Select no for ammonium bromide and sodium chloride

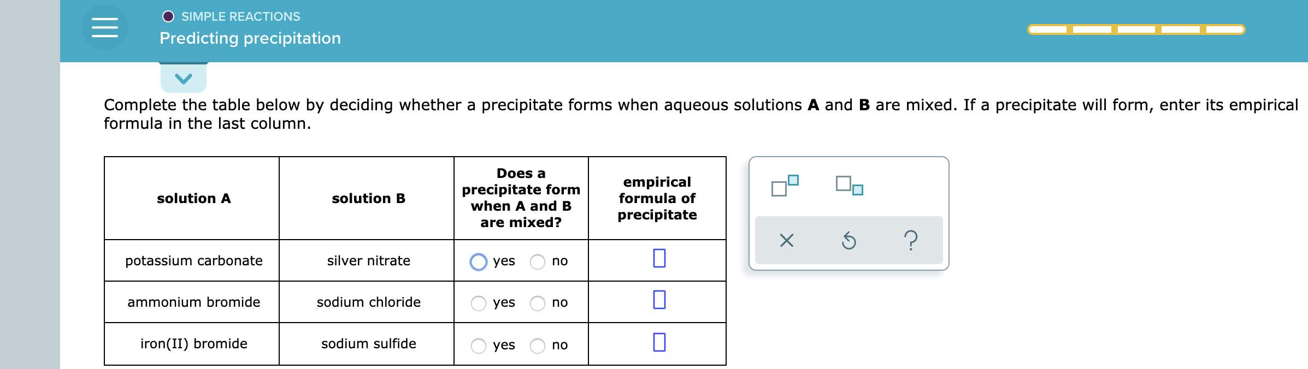[x=537, y=301]
